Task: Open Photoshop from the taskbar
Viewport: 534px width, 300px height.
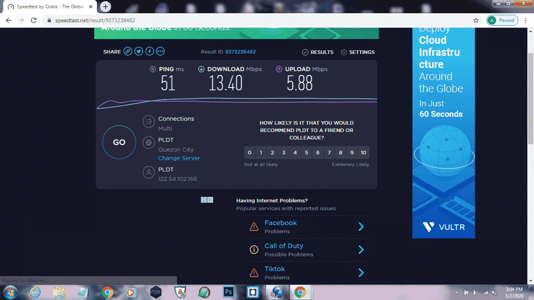Action: point(228,292)
